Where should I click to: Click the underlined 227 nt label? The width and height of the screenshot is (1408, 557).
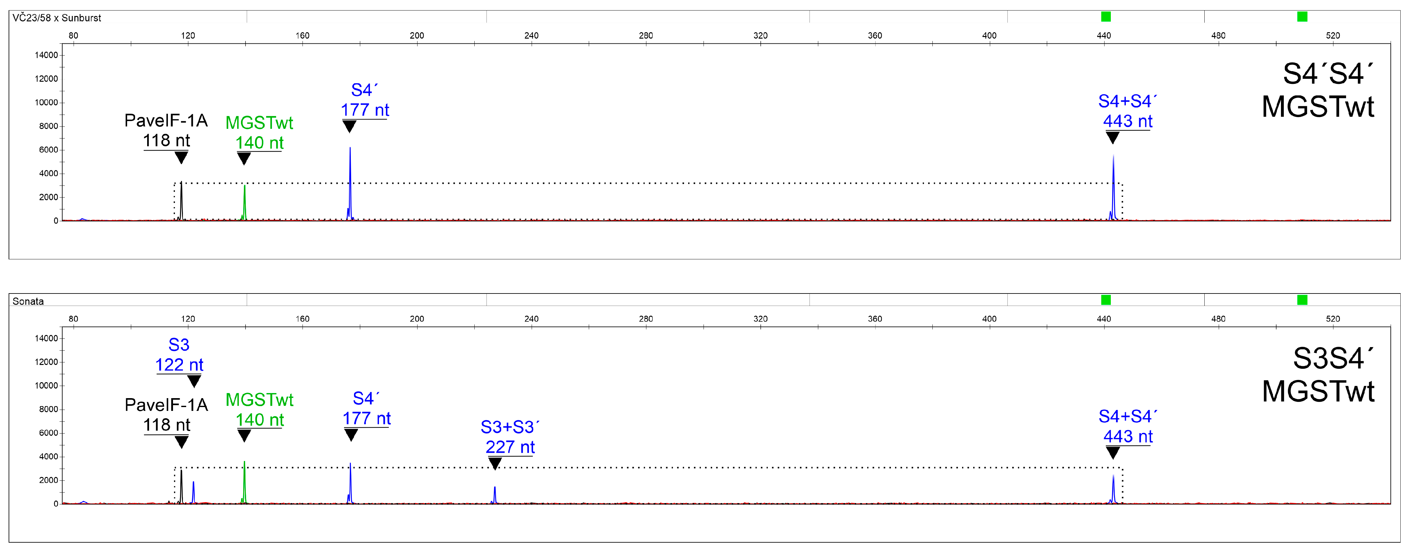509,447
